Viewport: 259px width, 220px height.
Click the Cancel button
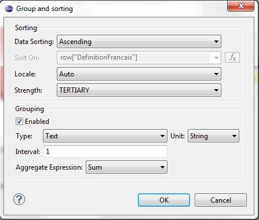tap(221, 200)
